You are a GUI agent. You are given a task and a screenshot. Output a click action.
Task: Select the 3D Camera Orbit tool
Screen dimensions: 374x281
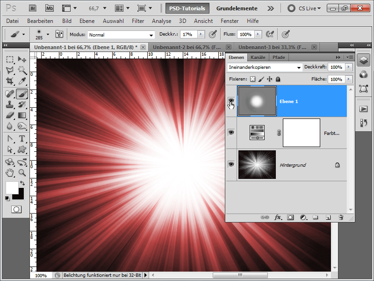pos(22,162)
